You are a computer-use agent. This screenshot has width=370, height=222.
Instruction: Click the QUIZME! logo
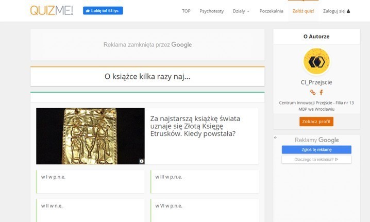[52, 11]
